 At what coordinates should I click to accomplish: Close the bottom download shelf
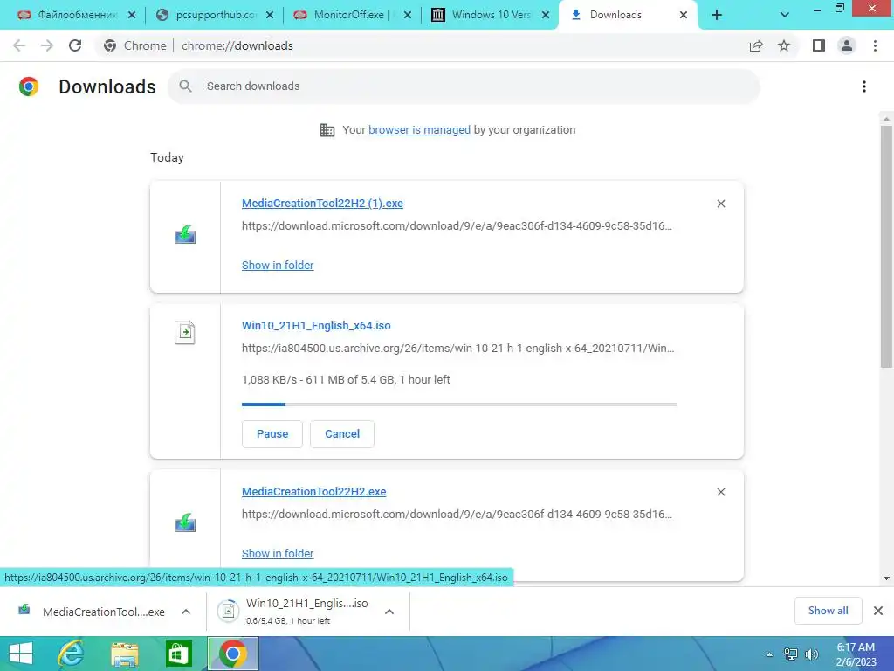(878, 611)
